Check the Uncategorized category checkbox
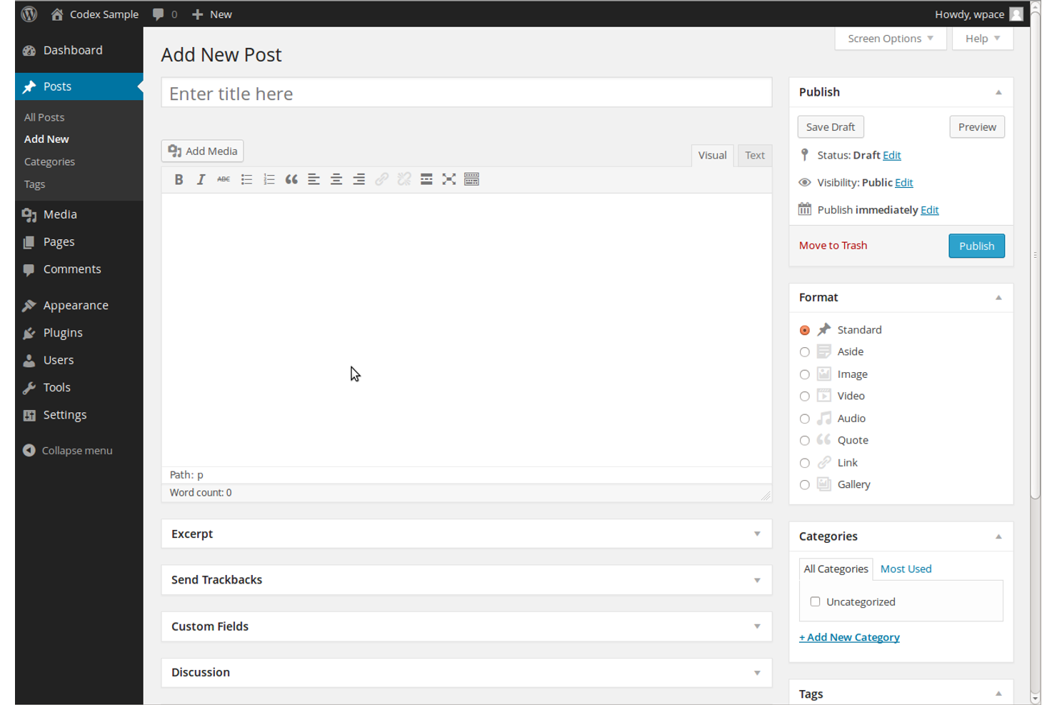The image size is (1057, 705). [x=815, y=601]
